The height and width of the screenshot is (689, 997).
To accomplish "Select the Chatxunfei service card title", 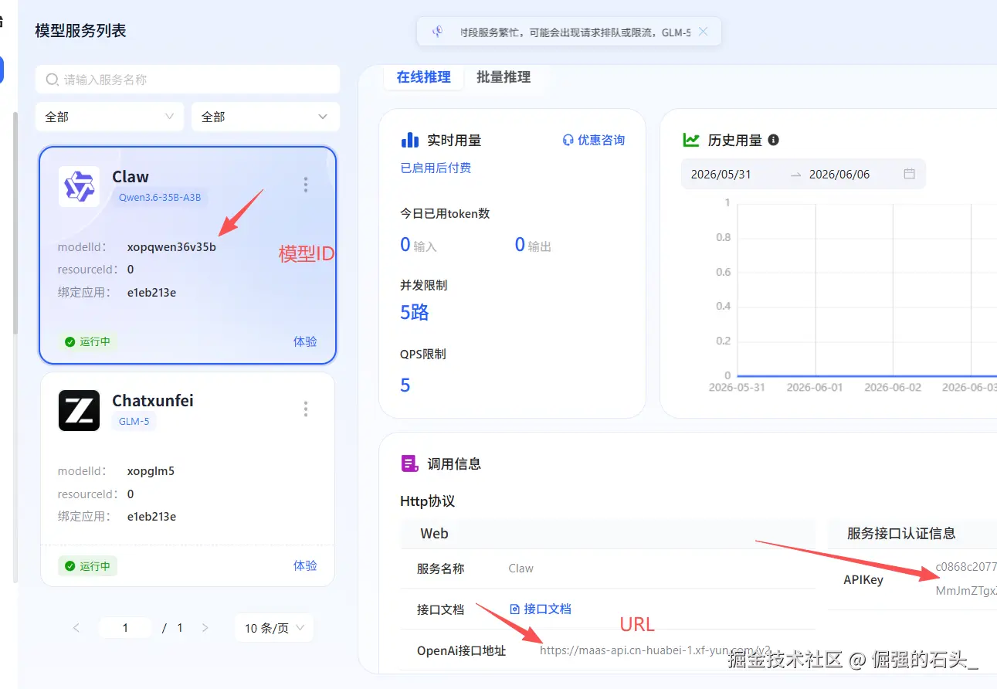I will 153,401.
